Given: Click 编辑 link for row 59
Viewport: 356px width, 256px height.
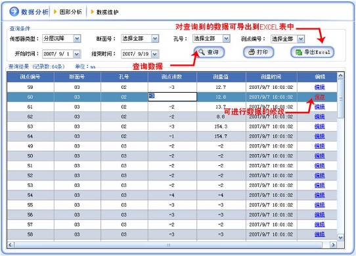Looking at the screenshot, I should 319,87.
